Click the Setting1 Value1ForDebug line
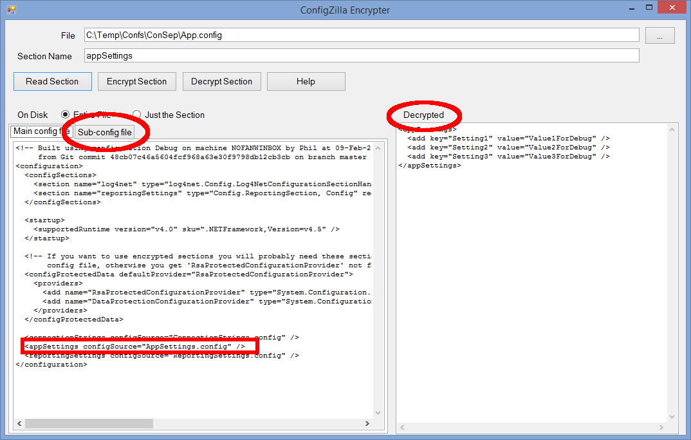This screenshot has width=691, height=440. point(508,138)
